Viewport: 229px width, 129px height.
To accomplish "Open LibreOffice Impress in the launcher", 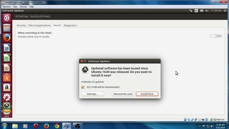I will pyautogui.click(x=6, y=68).
